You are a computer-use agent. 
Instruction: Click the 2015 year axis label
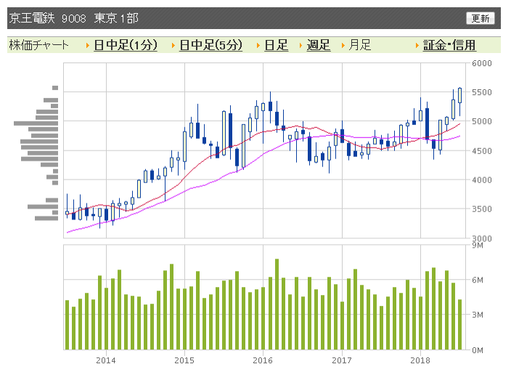184,360
